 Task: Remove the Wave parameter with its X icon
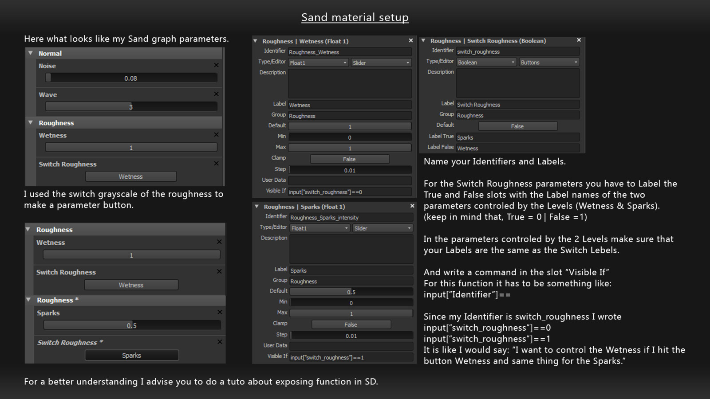point(216,94)
